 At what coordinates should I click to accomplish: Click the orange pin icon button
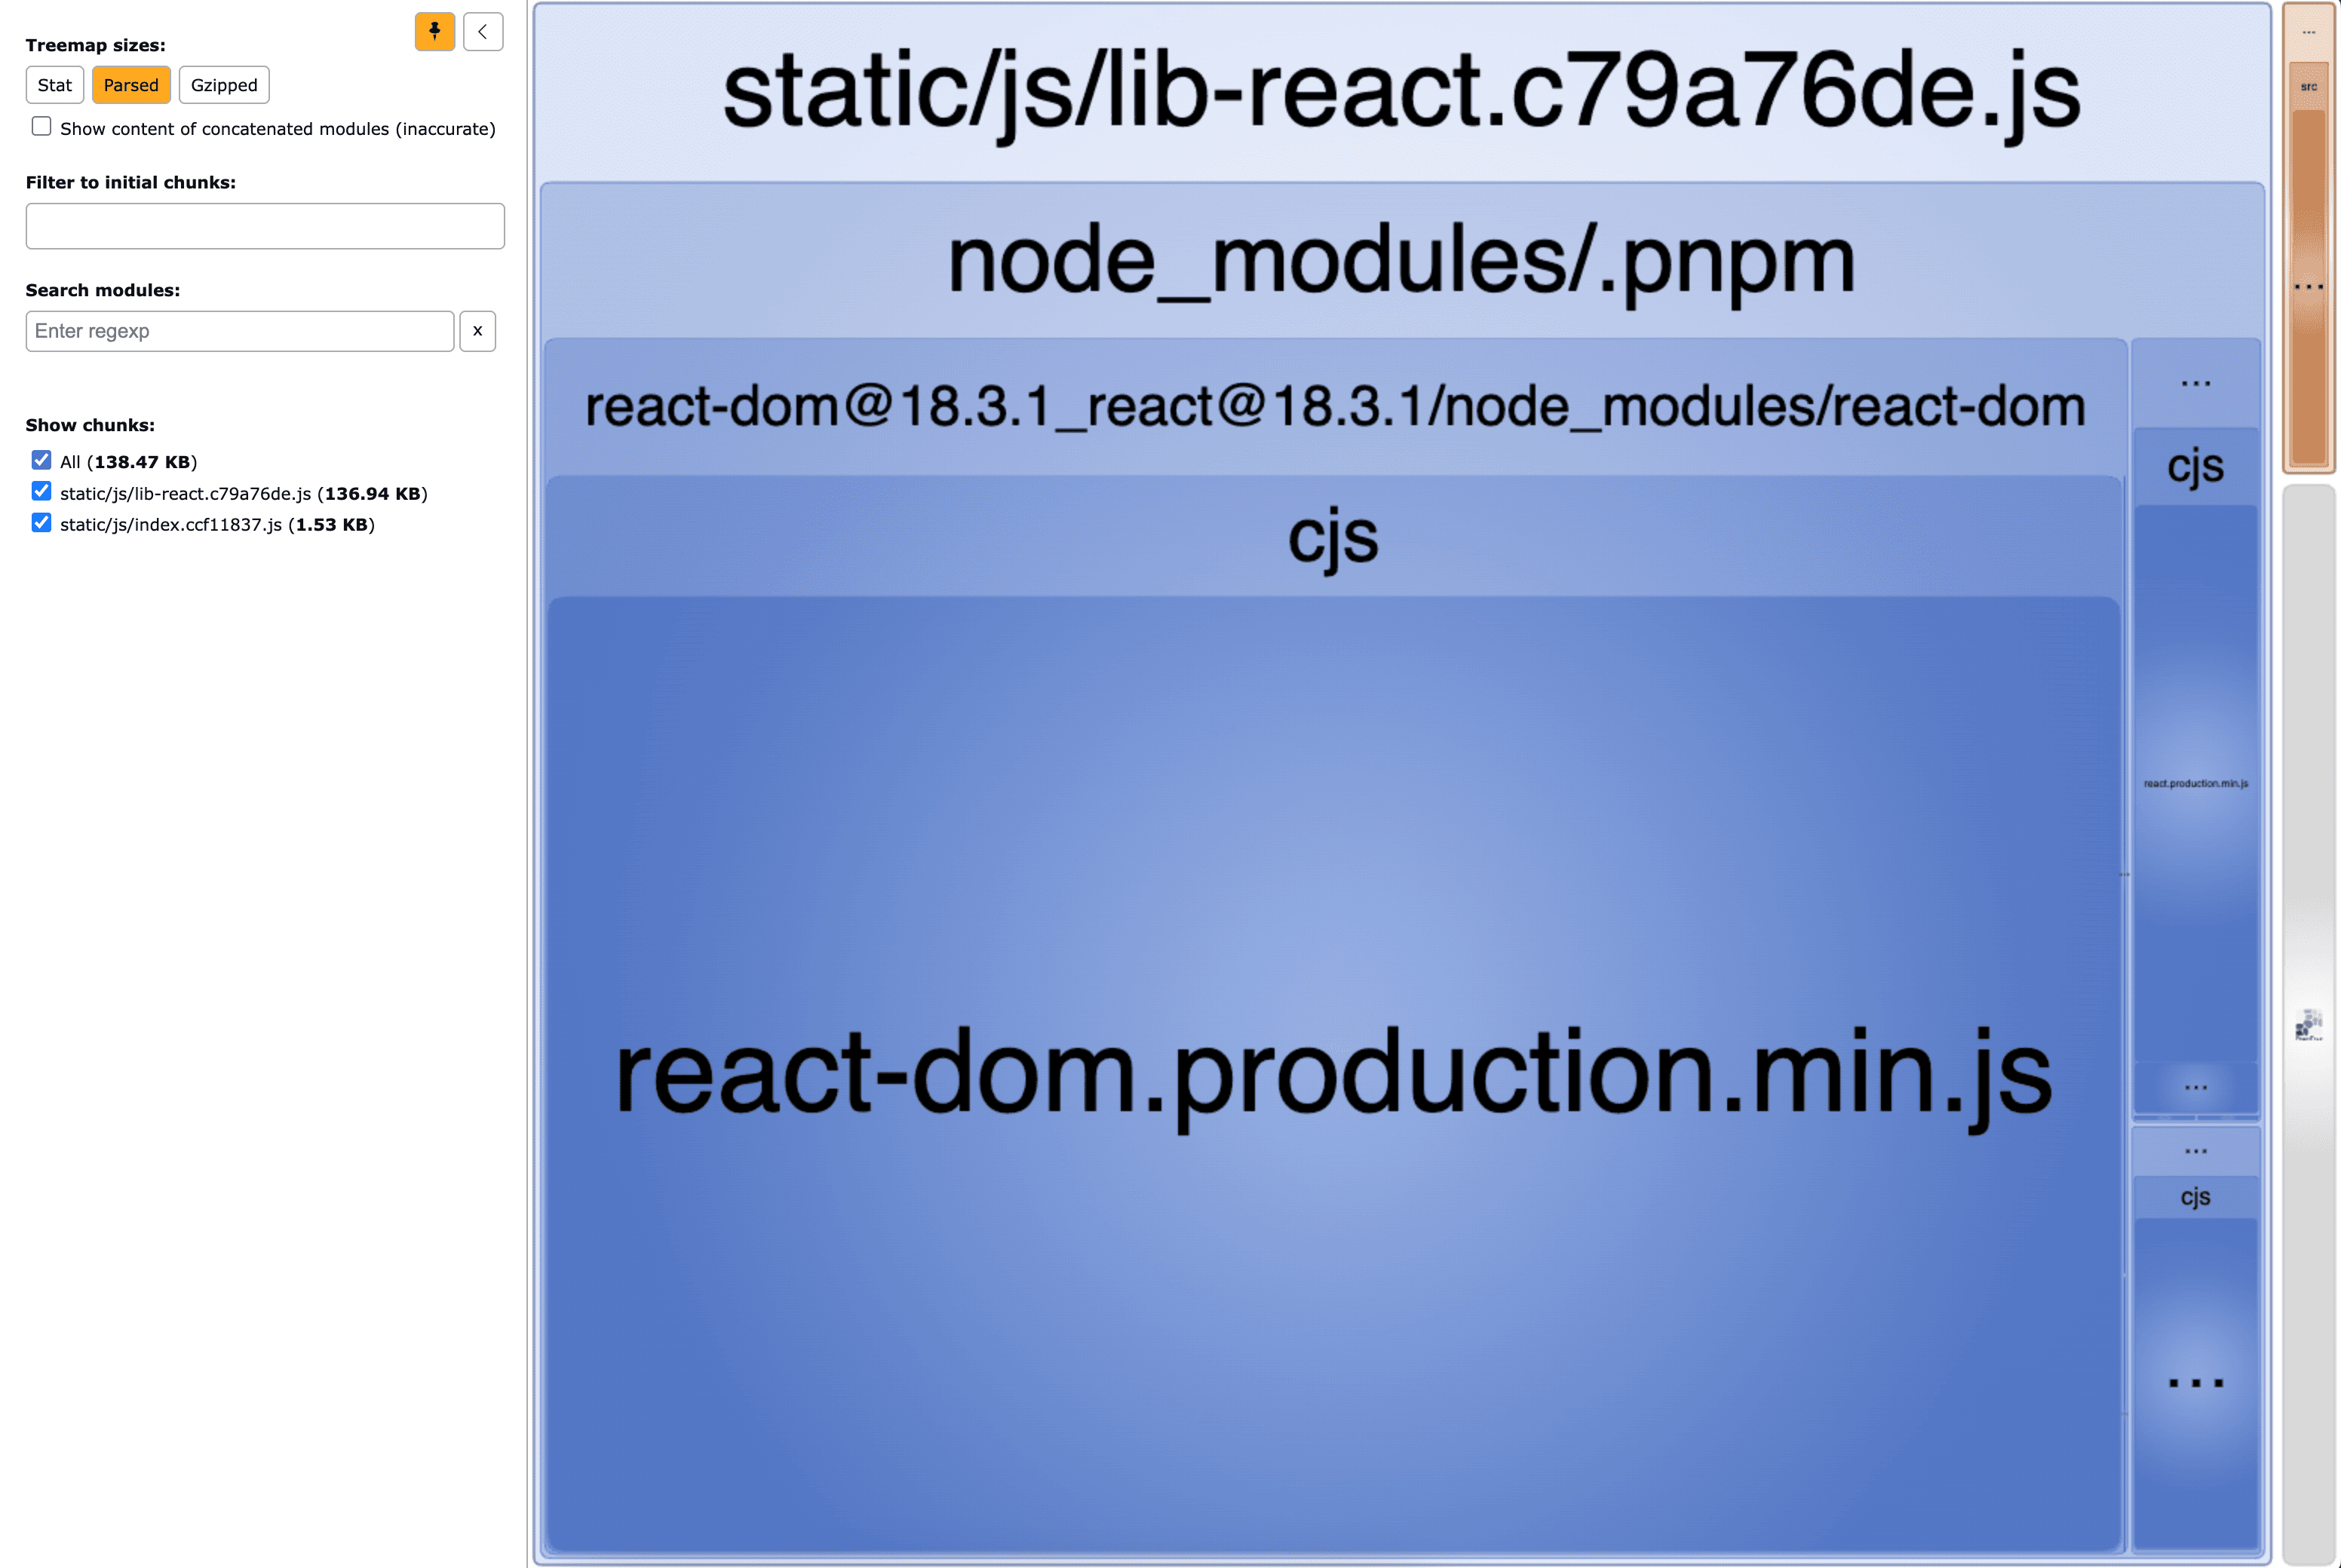434,31
